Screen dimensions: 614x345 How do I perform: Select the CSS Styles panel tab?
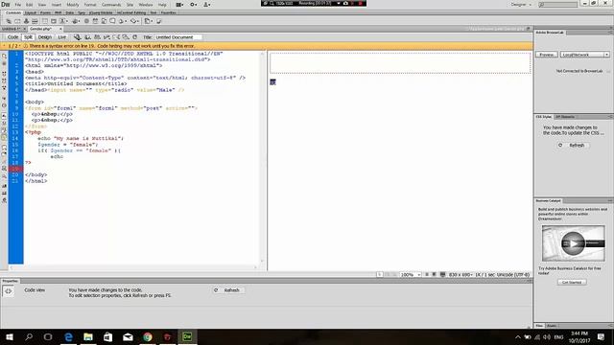click(544, 117)
